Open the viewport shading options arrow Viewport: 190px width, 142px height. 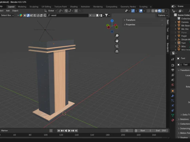tap(167, 11)
